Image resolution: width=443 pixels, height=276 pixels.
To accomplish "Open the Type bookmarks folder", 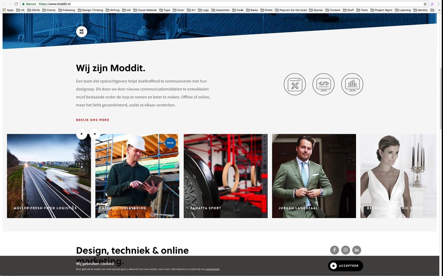I will [x=165, y=10].
